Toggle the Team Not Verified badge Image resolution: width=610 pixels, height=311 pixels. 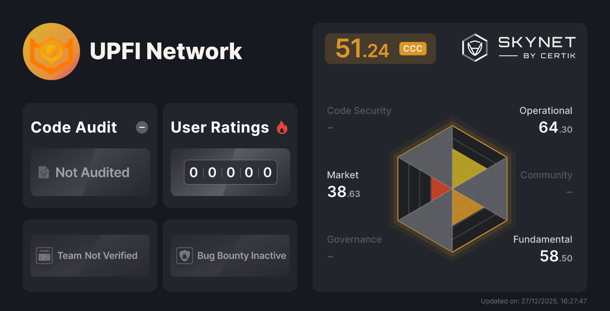(x=90, y=256)
